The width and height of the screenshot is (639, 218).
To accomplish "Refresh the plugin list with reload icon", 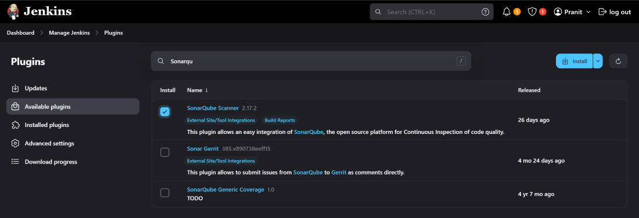I will click(x=618, y=61).
